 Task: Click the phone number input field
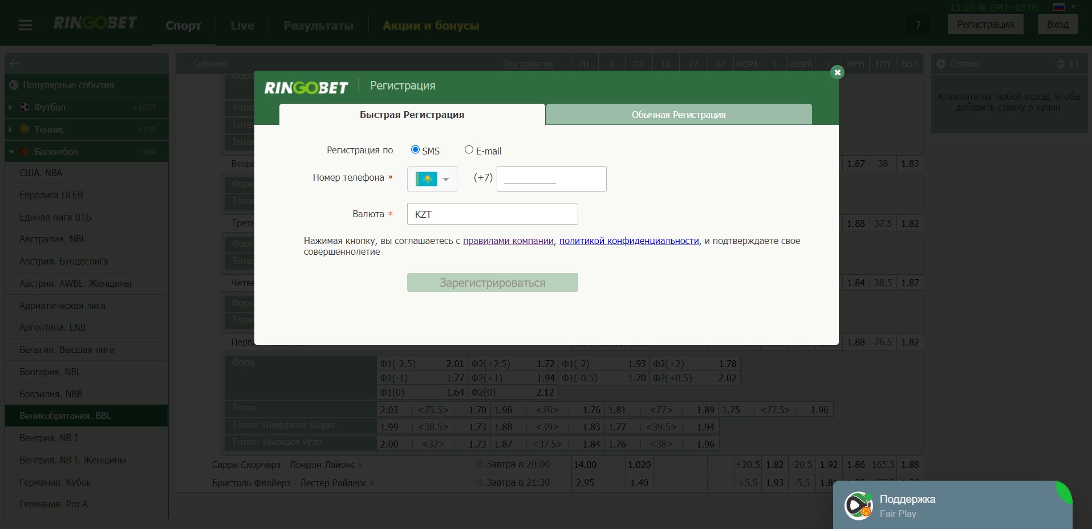(x=551, y=179)
